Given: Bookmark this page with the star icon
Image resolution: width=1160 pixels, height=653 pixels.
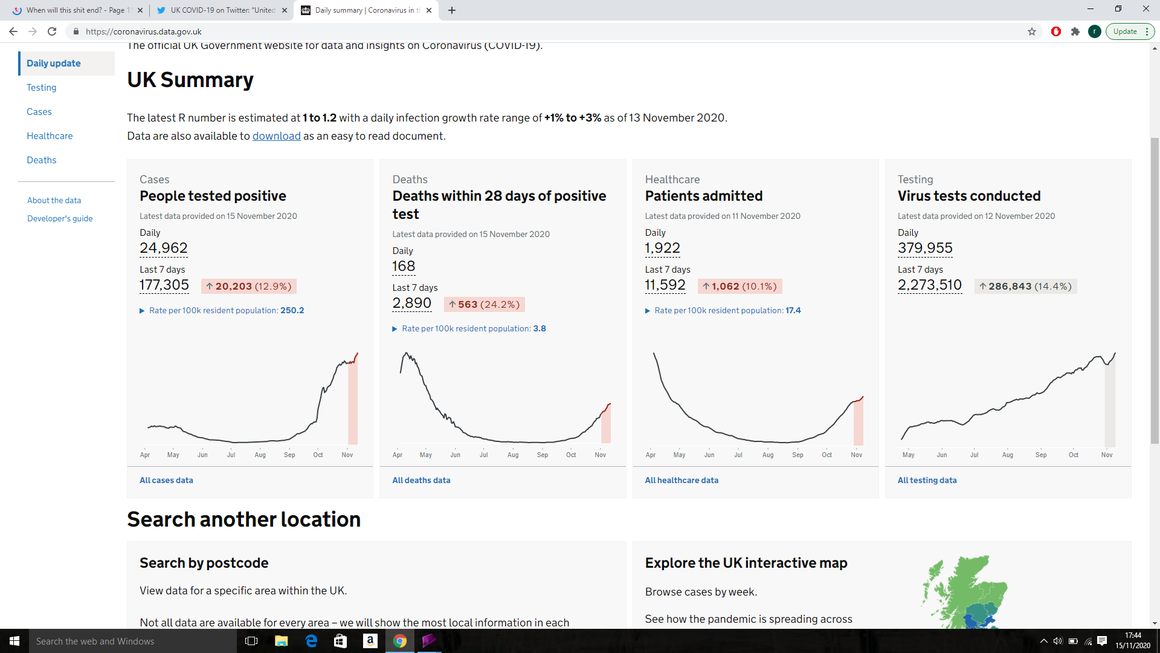Looking at the screenshot, I should point(1032,31).
